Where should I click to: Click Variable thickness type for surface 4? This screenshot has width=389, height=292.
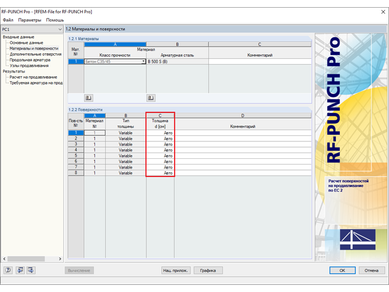[x=125, y=150]
